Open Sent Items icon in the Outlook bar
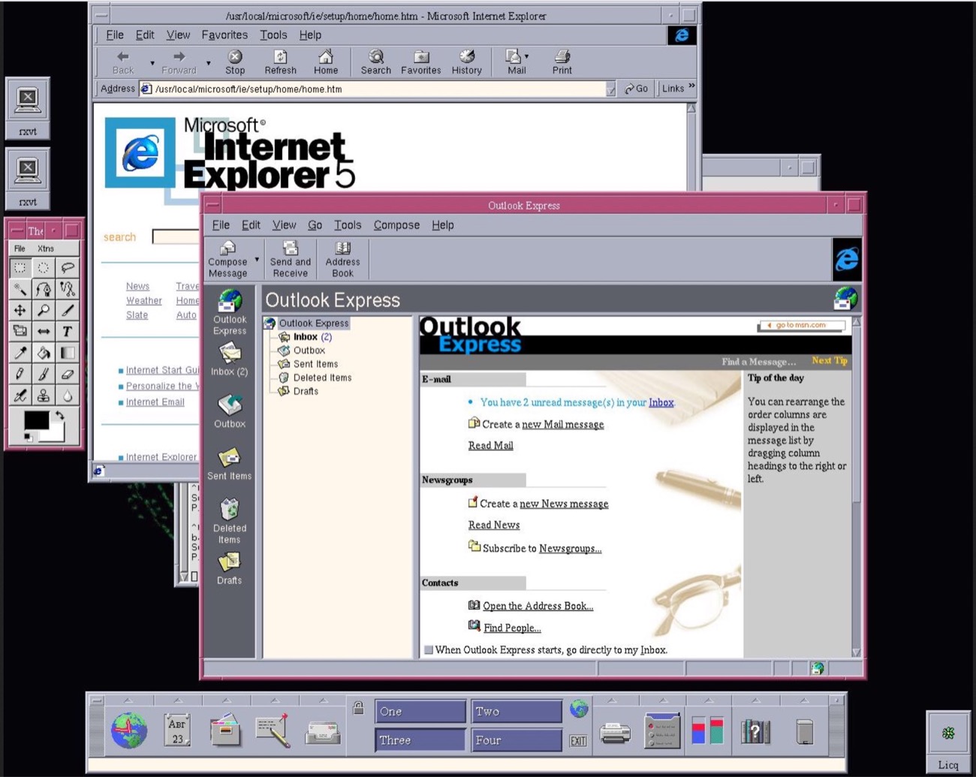976x777 pixels. (229, 464)
